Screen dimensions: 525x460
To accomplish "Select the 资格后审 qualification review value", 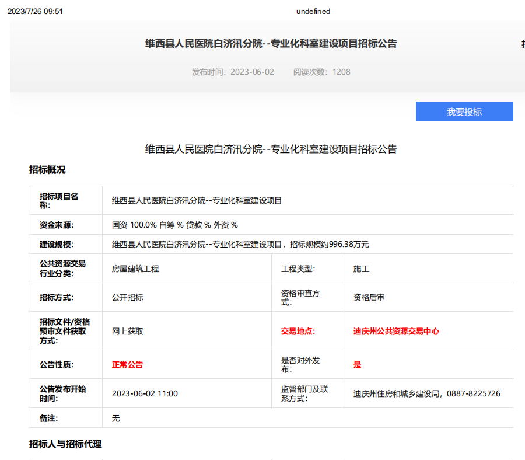I will tap(369, 297).
